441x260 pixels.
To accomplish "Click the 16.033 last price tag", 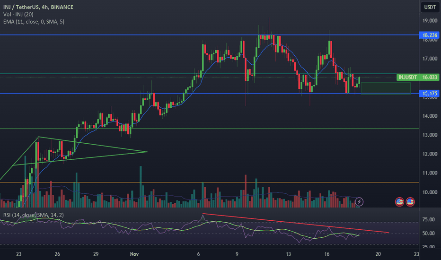I will coord(430,78).
